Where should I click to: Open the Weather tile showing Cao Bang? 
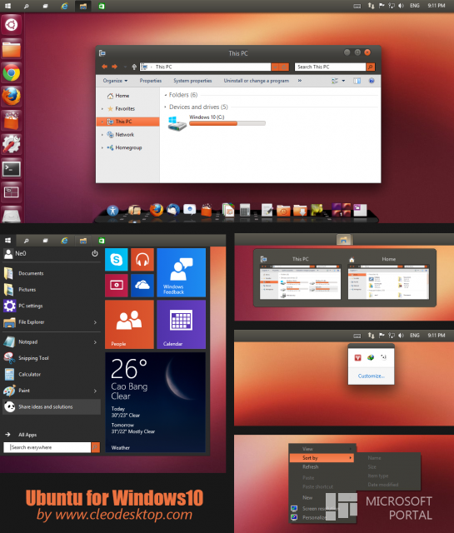point(156,402)
